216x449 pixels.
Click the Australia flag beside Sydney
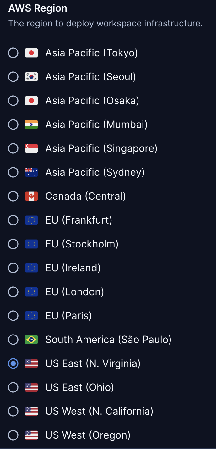tap(31, 172)
